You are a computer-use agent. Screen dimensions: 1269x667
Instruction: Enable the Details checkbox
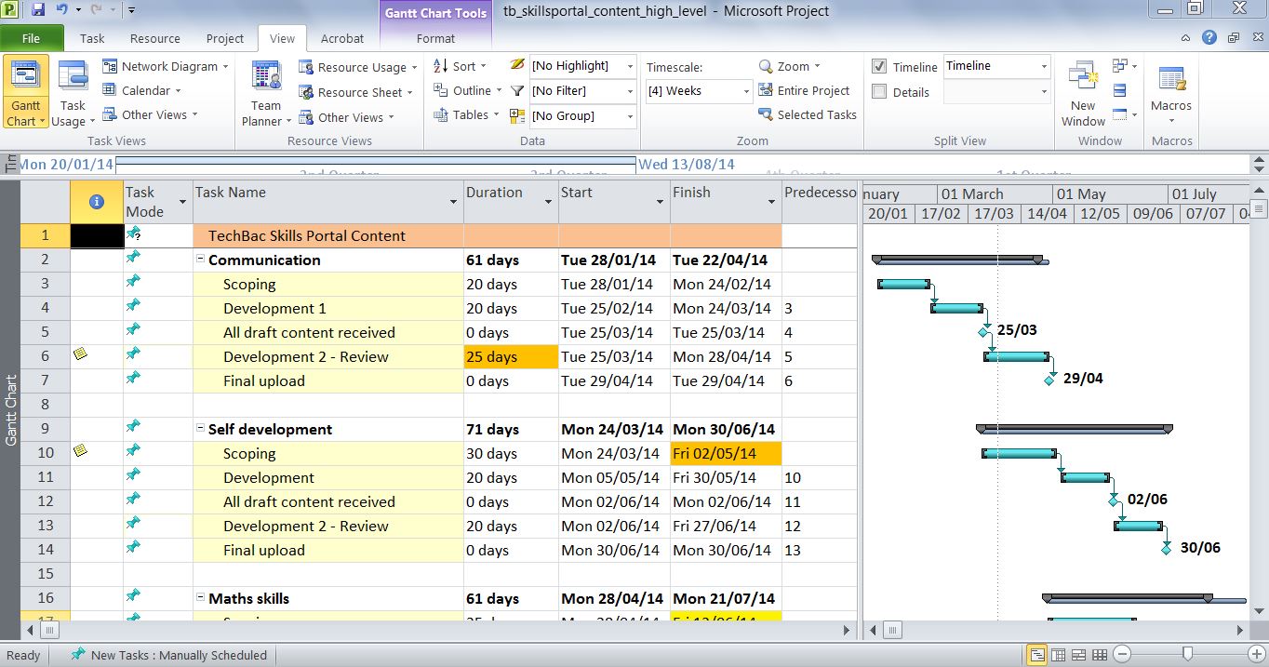click(x=879, y=91)
